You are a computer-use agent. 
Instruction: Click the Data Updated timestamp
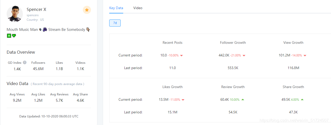[49, 116]
